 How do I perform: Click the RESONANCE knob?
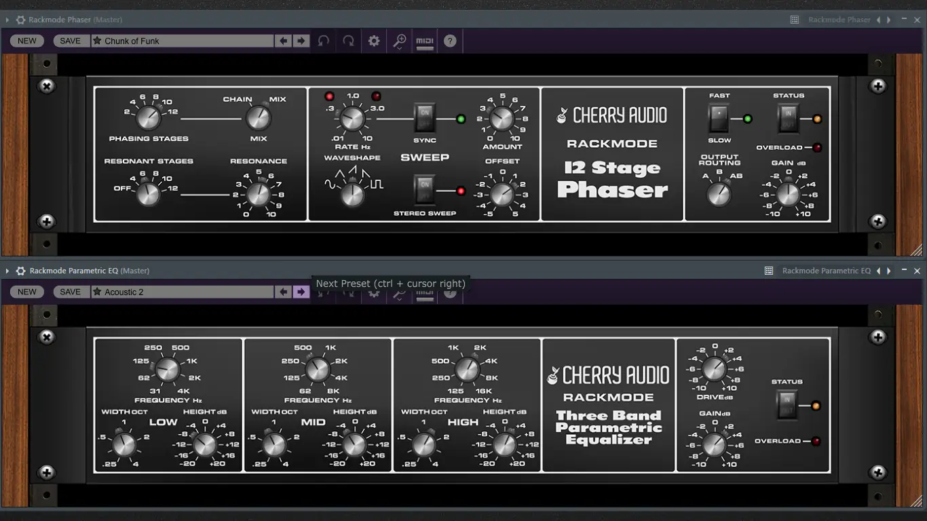point(258,195)
